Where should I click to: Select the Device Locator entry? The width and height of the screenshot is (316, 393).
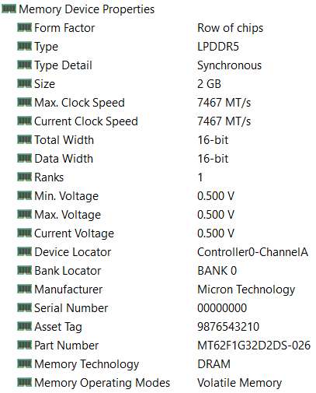click(x=73, y=252)
